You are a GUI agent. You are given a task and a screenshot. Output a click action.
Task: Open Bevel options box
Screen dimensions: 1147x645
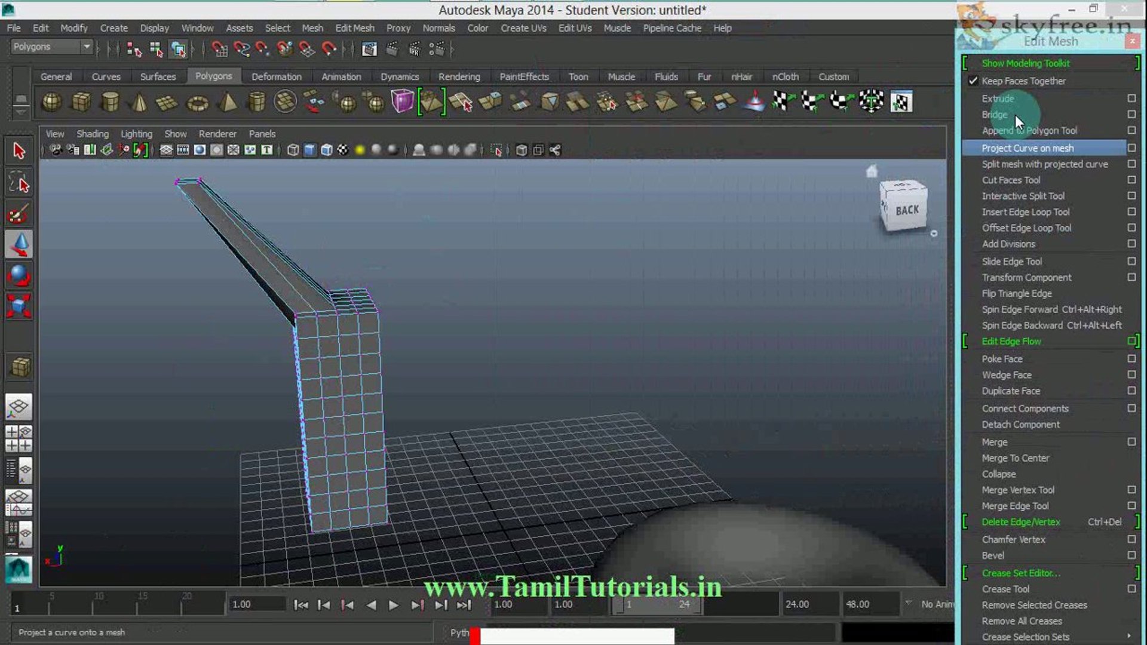point(1131,555)
